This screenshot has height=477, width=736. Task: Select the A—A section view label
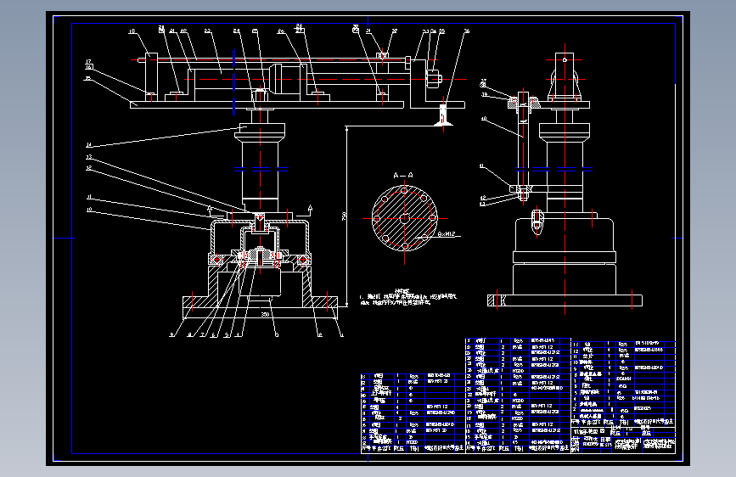403,176
